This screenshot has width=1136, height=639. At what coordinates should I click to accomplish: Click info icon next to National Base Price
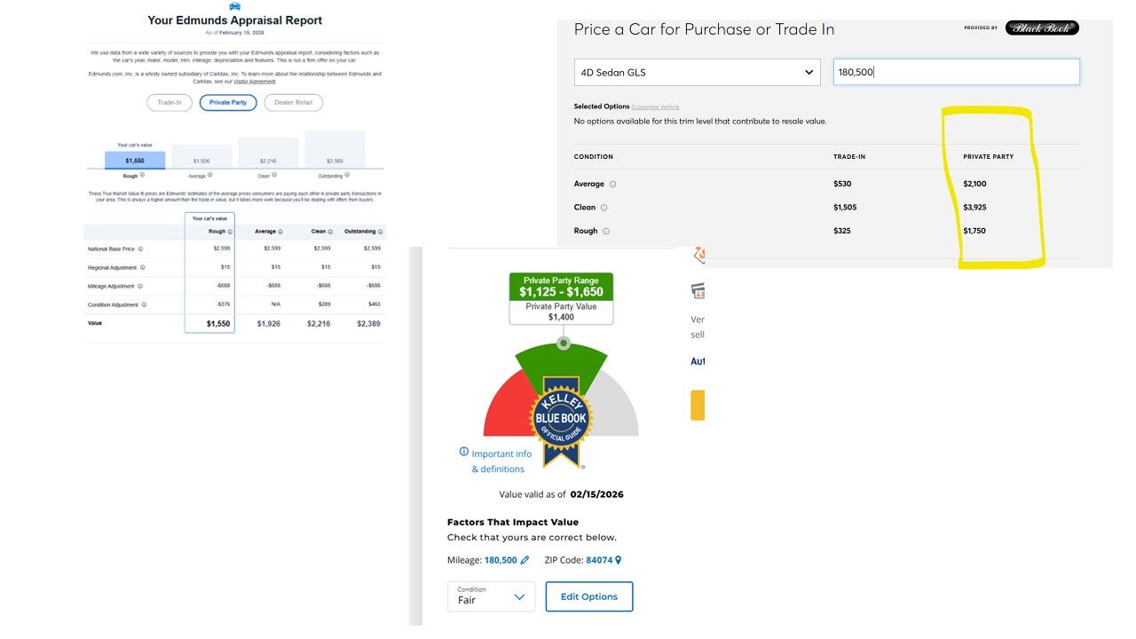coord(140,249)
